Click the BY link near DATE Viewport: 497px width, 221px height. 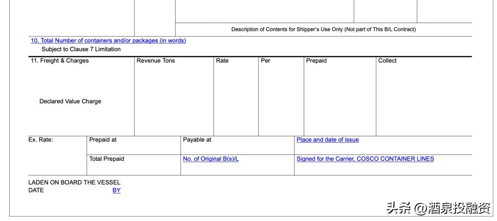pos(116,190)
